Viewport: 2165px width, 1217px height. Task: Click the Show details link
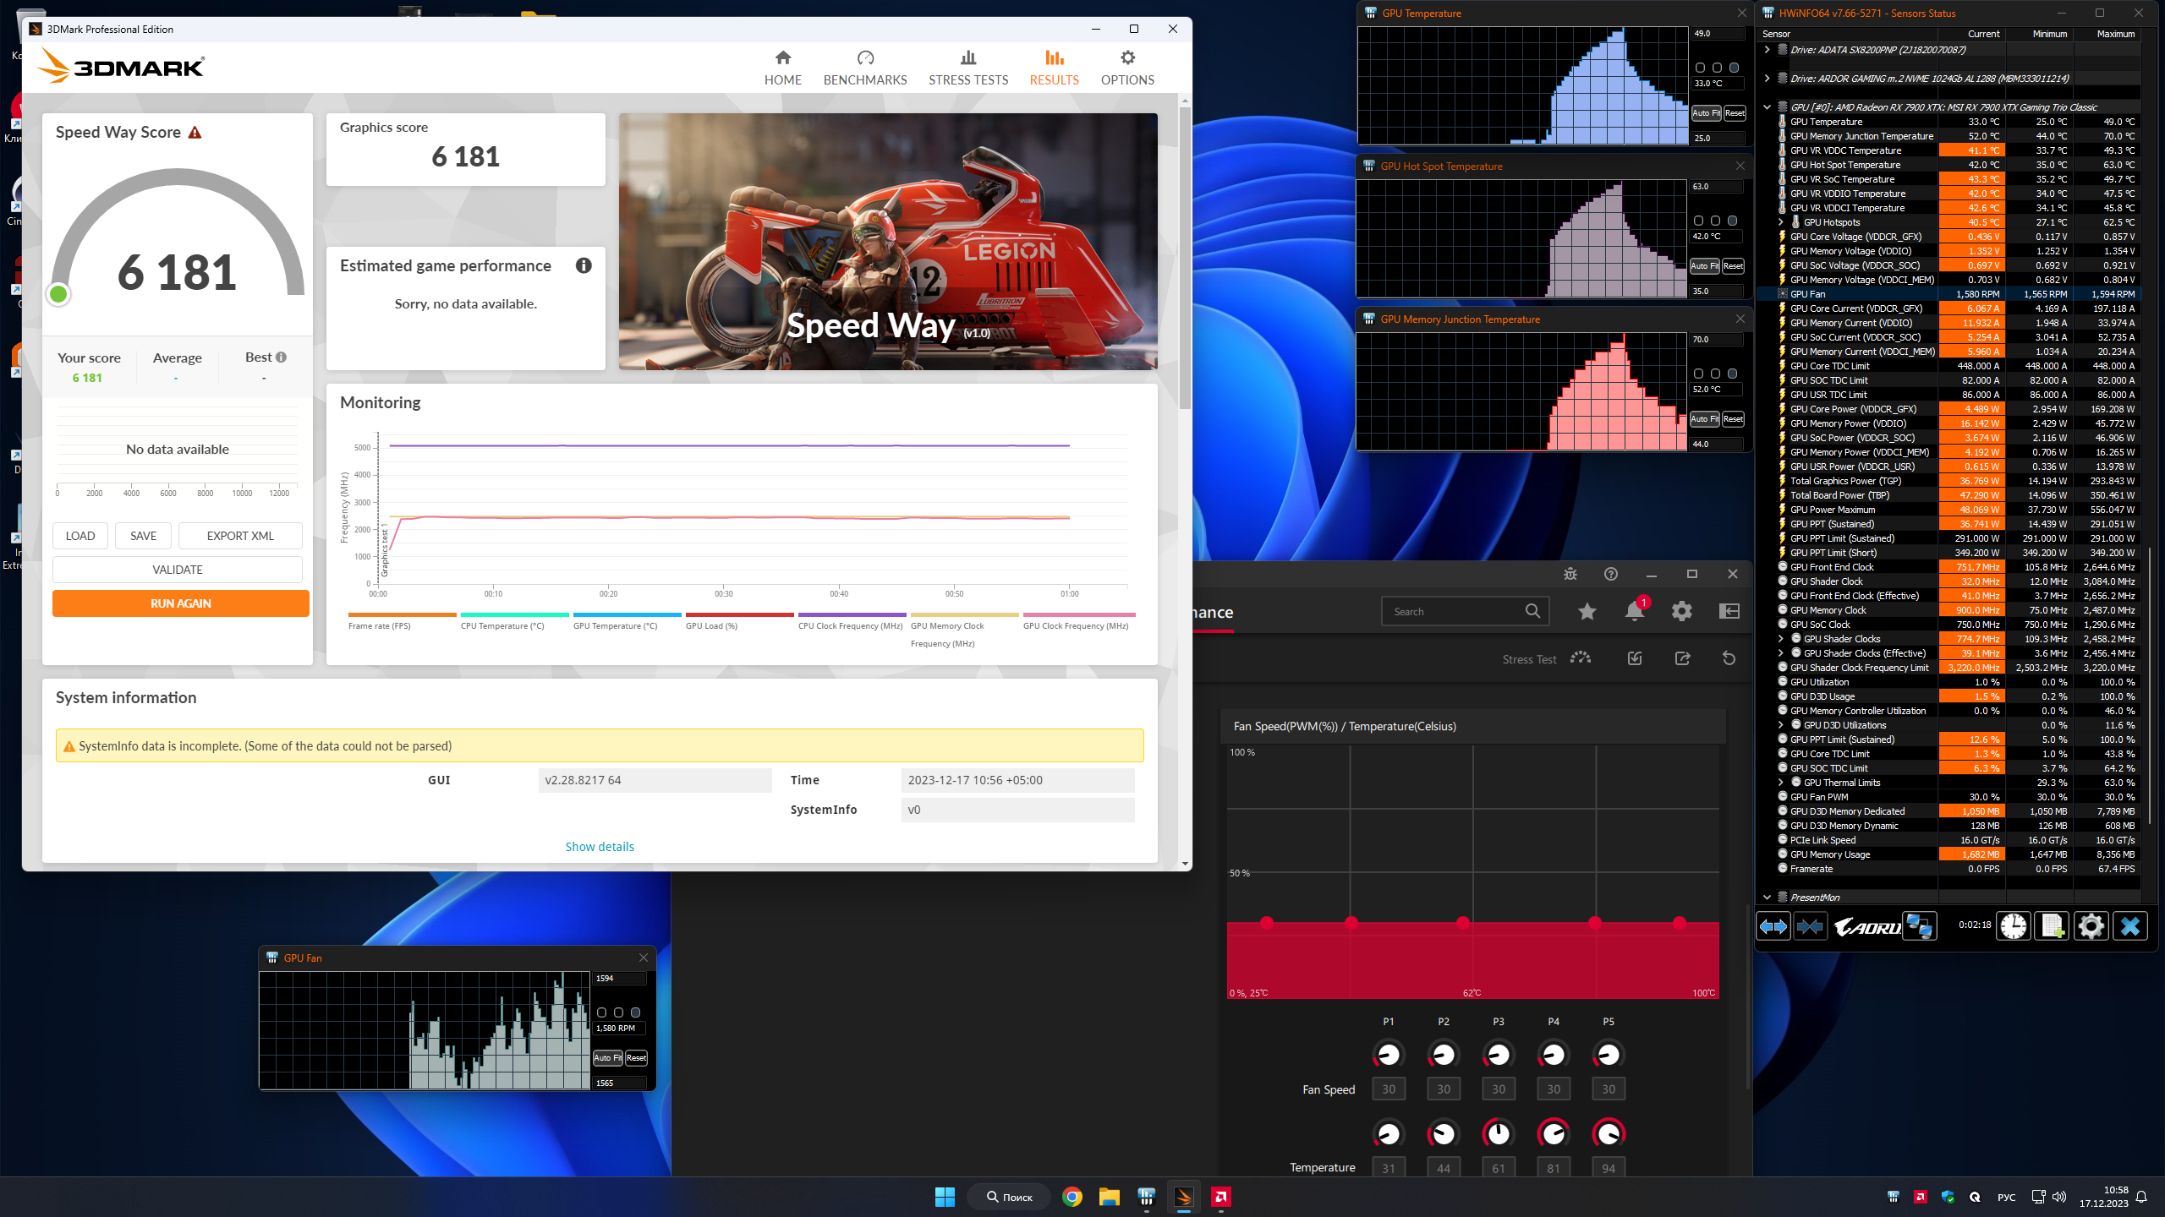[x=599, y=847]
